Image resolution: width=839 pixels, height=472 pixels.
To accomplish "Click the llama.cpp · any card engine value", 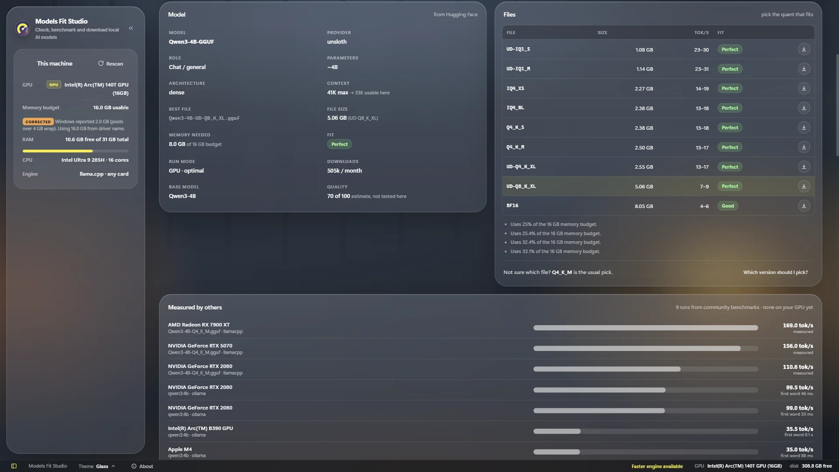I will point(104,174).
